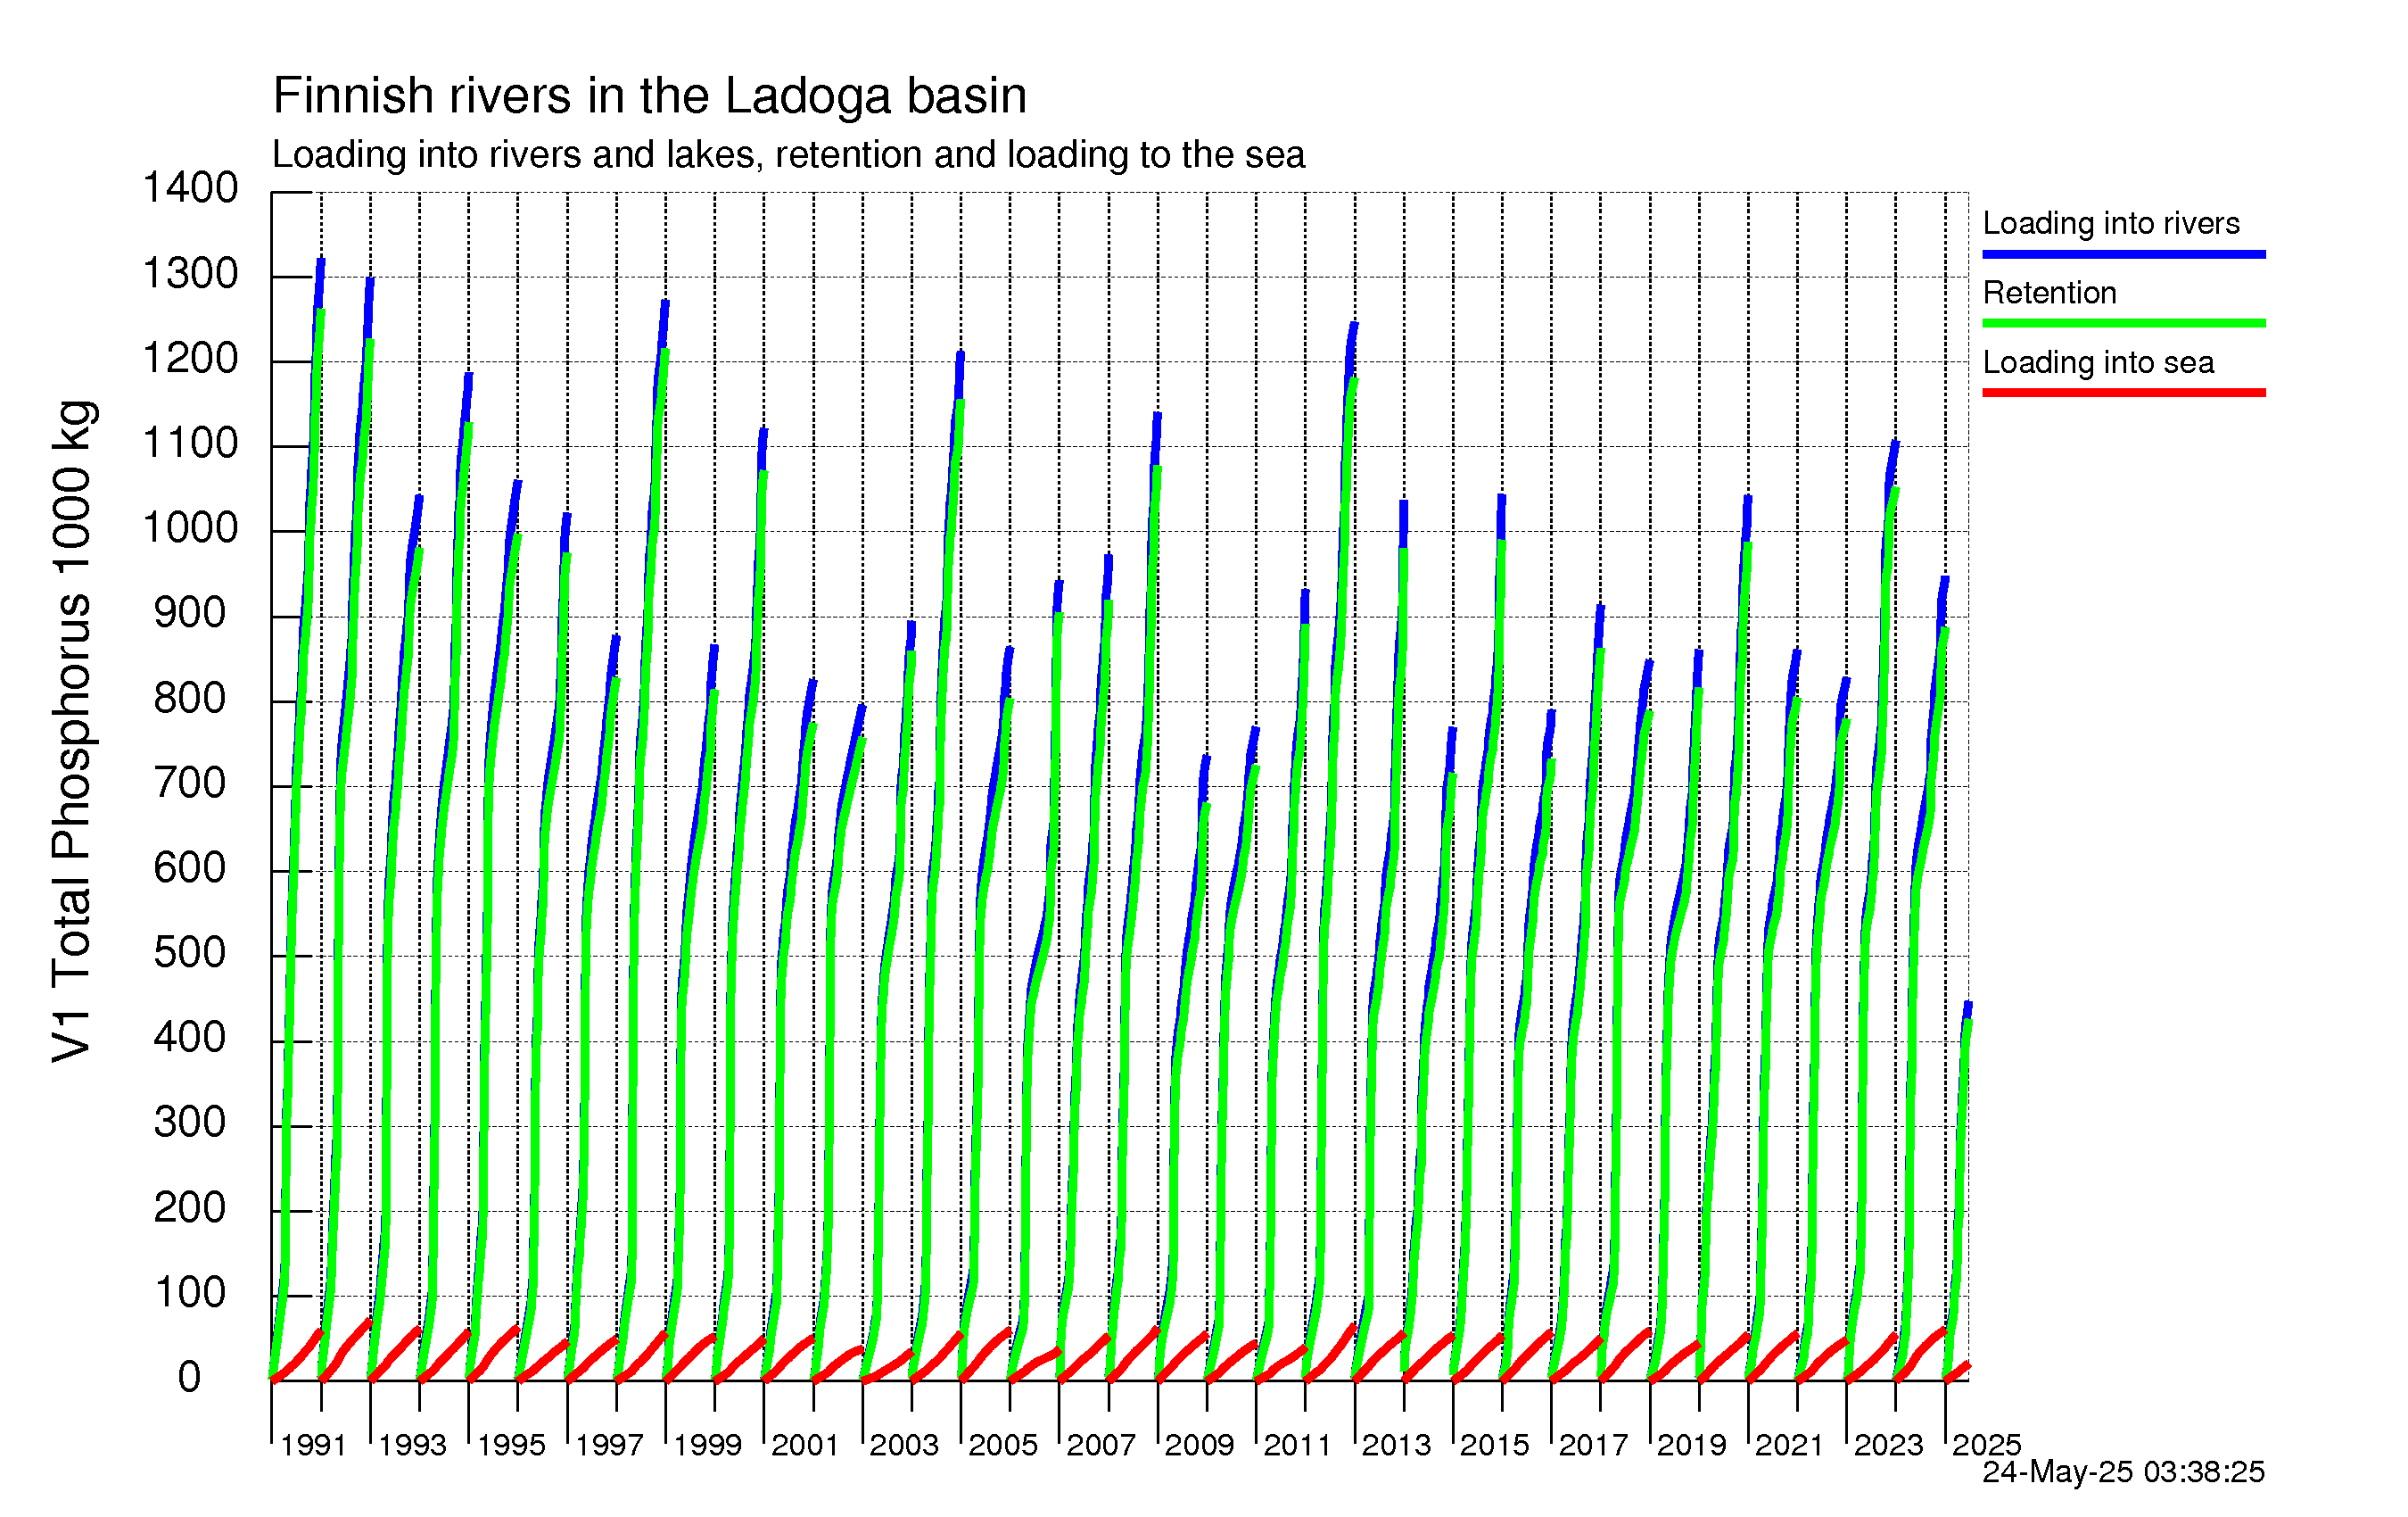The image size is (2408, 1517).
Task: Click y-axis value 1100
Action: pyautogui.click(x=190, y=444)
